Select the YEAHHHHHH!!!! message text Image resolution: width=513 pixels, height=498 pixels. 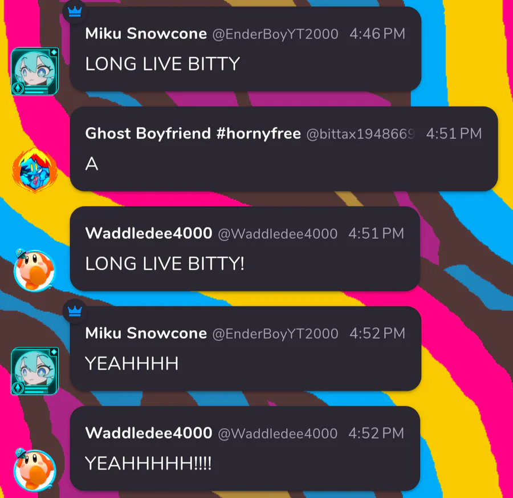(148, 463)
